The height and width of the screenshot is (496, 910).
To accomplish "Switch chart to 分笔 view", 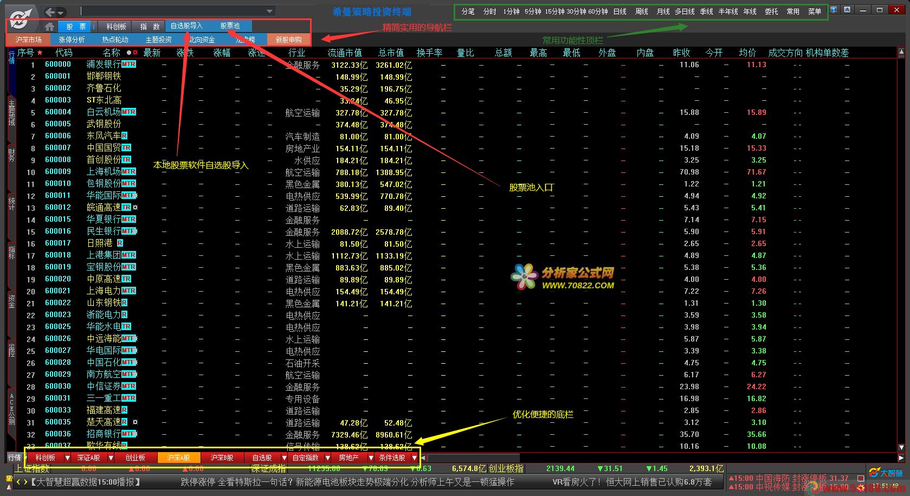I will [x=468, y=11].
